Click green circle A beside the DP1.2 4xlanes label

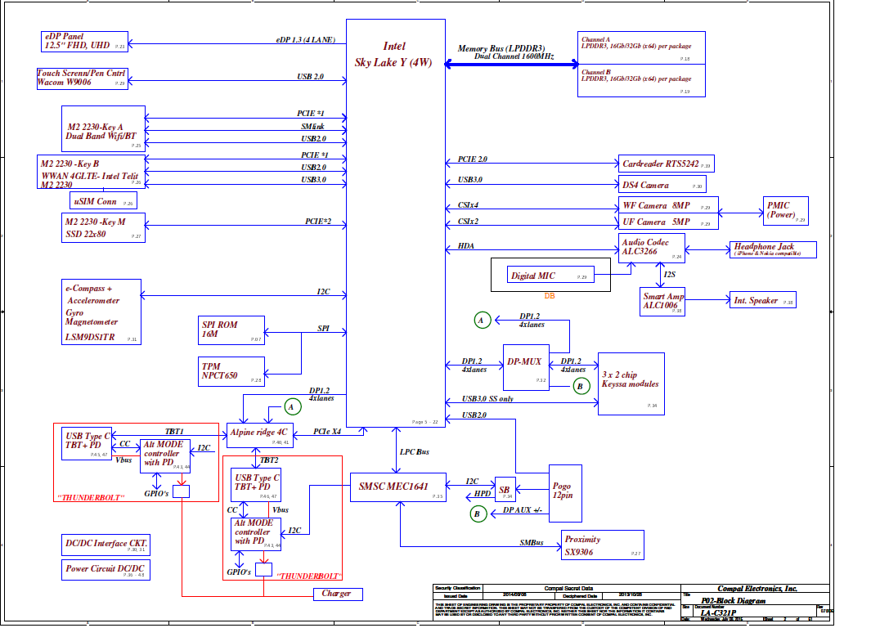tap(482, 321)
